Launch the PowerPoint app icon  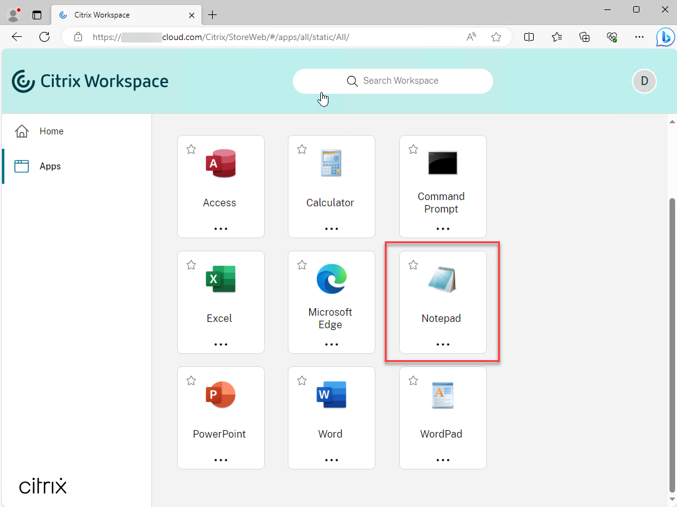point(221,395)
